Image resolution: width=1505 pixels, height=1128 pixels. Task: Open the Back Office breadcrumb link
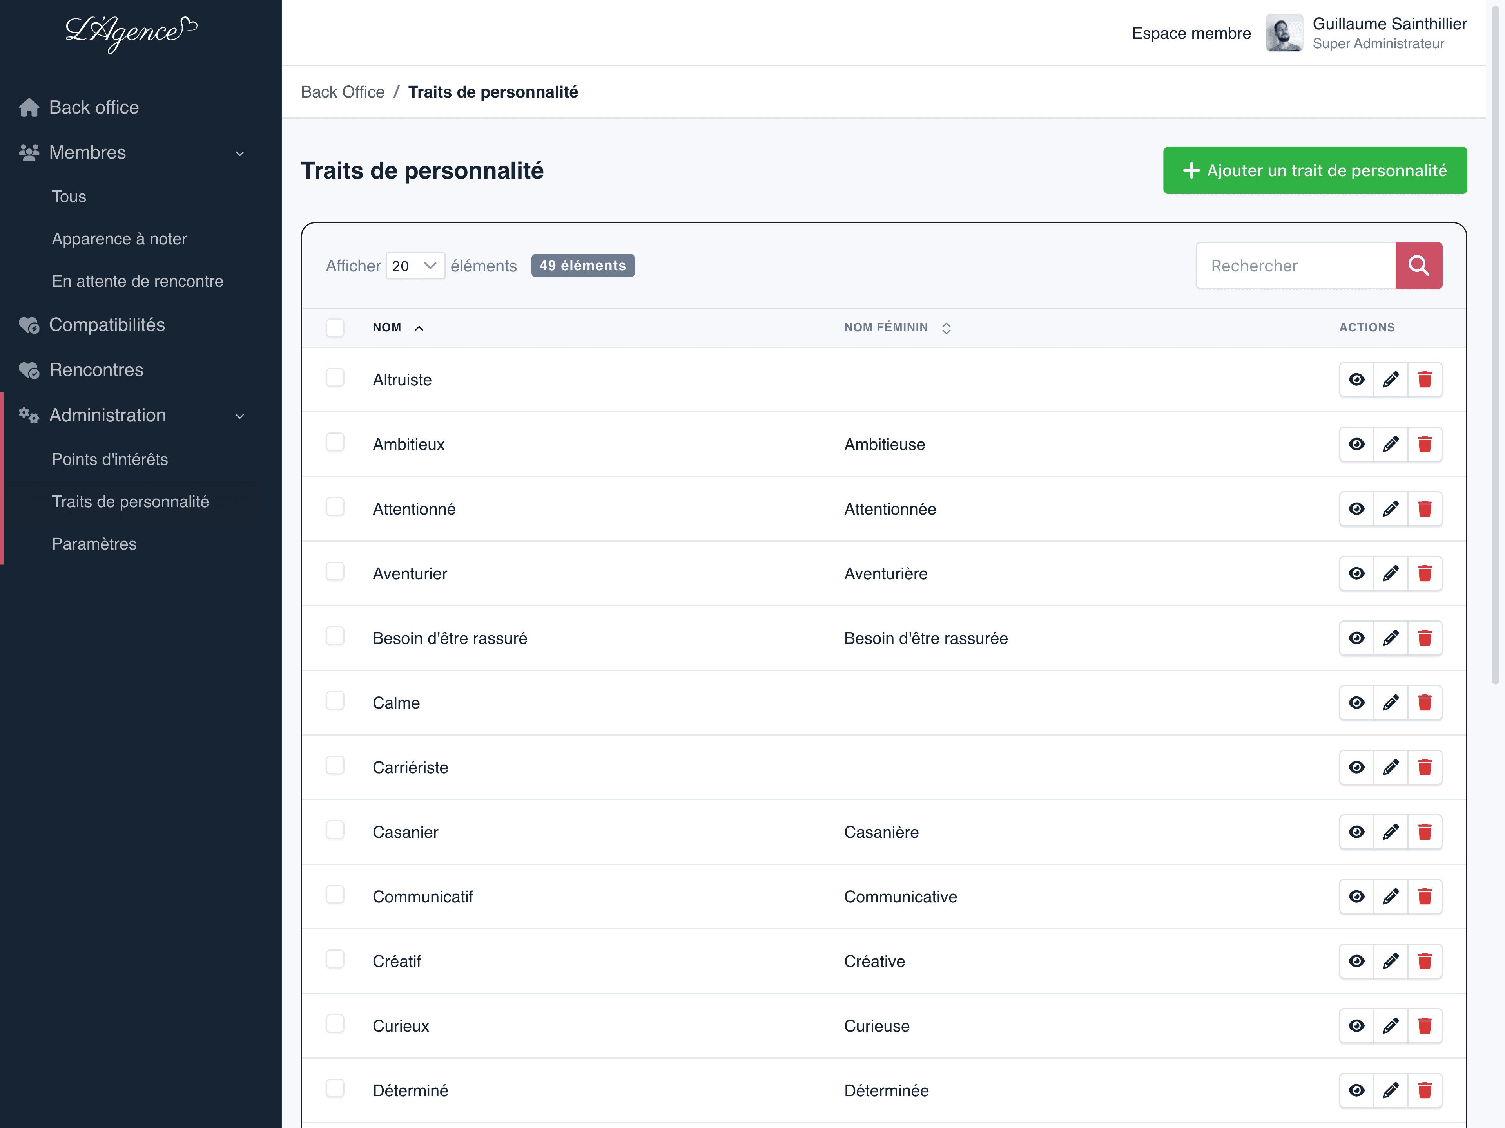[x=342, y=92]
